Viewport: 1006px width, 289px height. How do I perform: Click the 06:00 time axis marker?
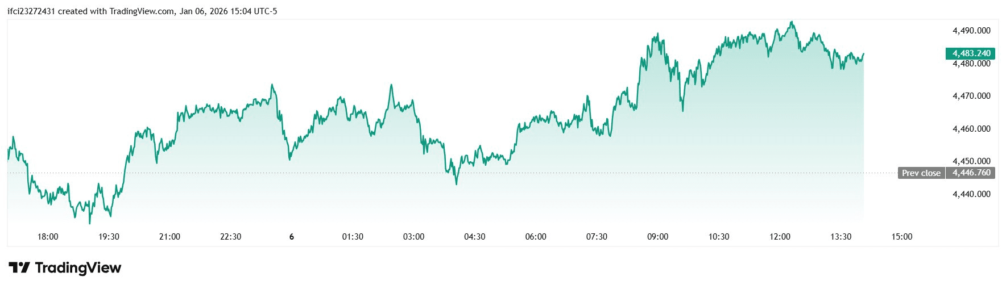[536, 237]
